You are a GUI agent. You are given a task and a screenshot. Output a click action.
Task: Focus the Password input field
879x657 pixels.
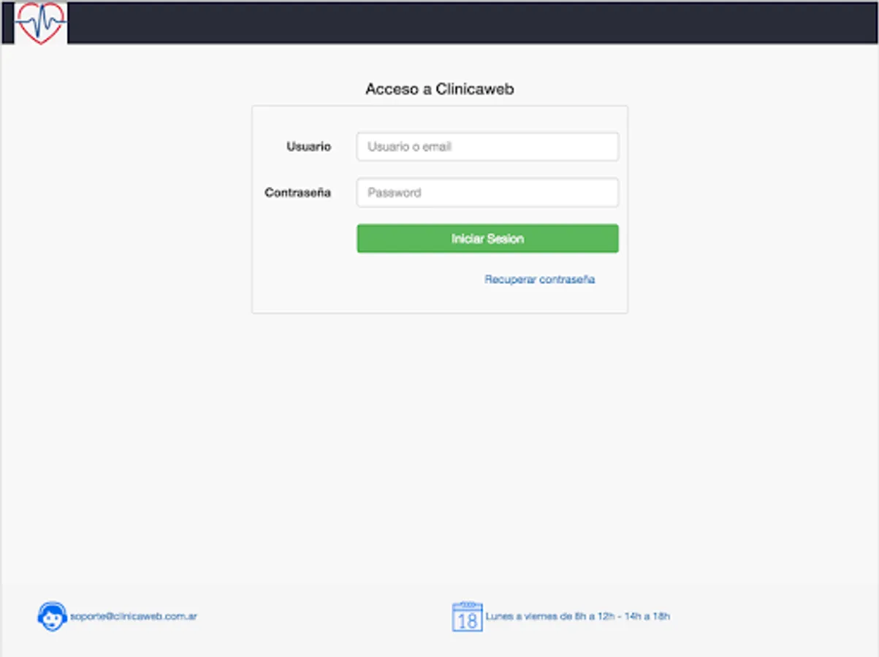pyautogui.click(x=487, y=193)
